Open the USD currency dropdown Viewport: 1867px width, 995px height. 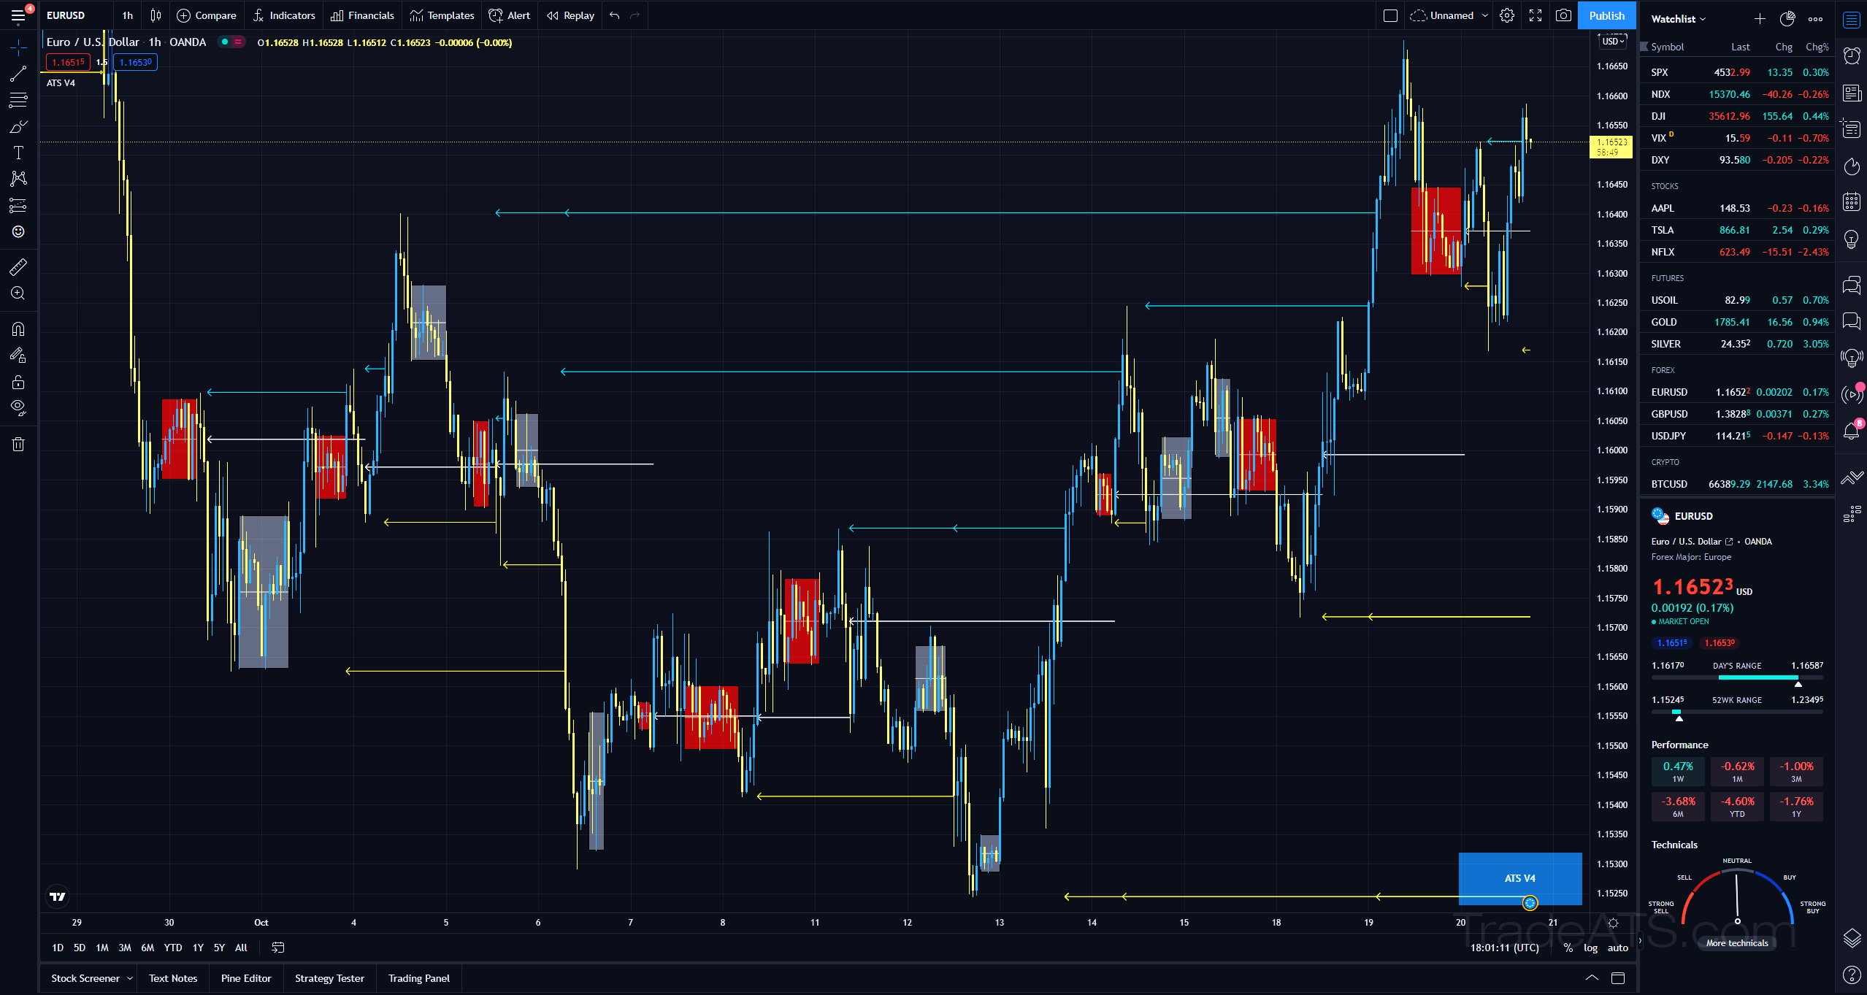click(1613, 42)
